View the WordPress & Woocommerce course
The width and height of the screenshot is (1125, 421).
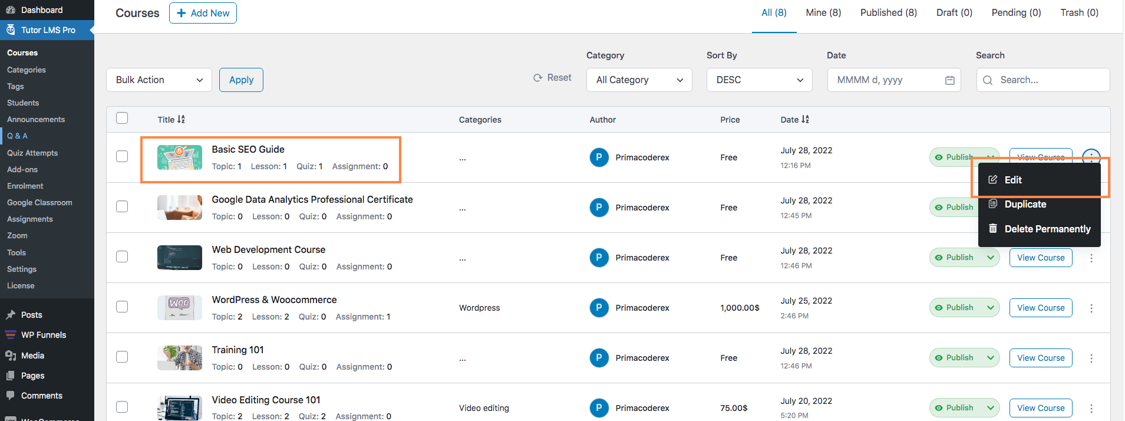1041,308
